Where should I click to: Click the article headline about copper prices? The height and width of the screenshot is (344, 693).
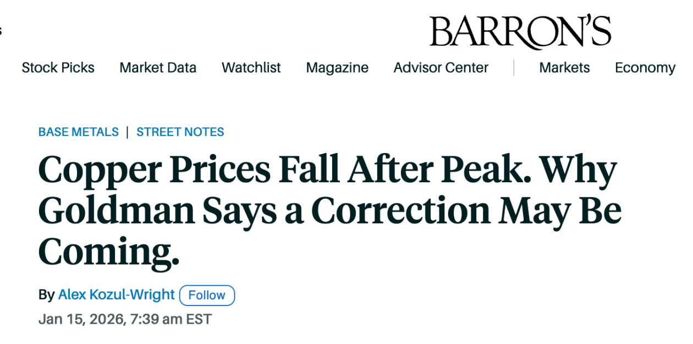click(x=329, y=210)
